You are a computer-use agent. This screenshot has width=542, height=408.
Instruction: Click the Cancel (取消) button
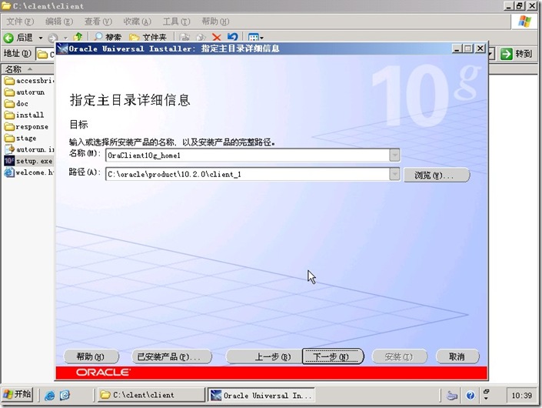click(x=457, y=356)
